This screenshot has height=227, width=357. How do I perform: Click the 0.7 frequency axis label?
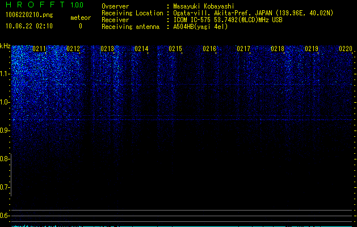coord(5,187)
